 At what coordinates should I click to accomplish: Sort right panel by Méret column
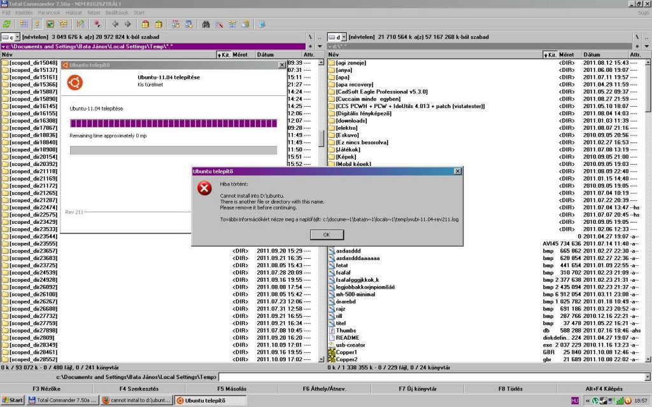(x=570, y=55)
